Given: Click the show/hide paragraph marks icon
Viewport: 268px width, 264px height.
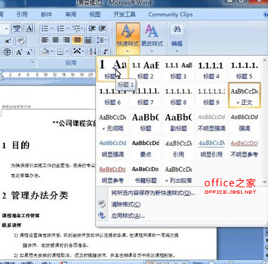Looking at the screenshot, I should [x=106, y=52].
